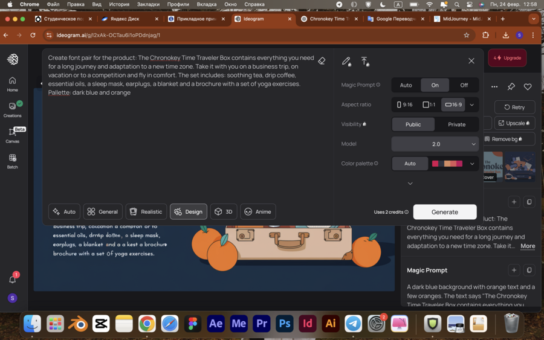Set visibility to Public

tap(413, 124)
